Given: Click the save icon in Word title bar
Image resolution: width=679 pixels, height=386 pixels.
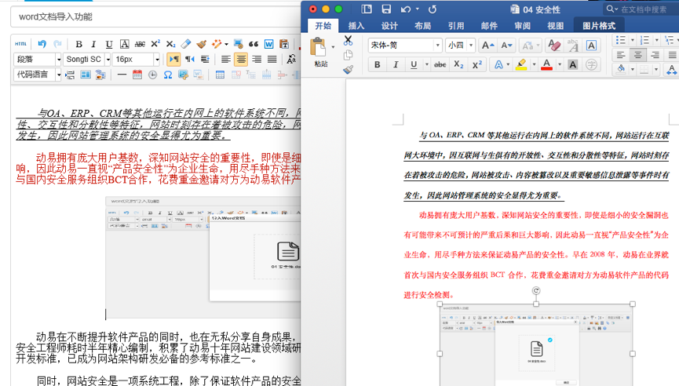Looking at the screenshot, I should click(386, 9).
